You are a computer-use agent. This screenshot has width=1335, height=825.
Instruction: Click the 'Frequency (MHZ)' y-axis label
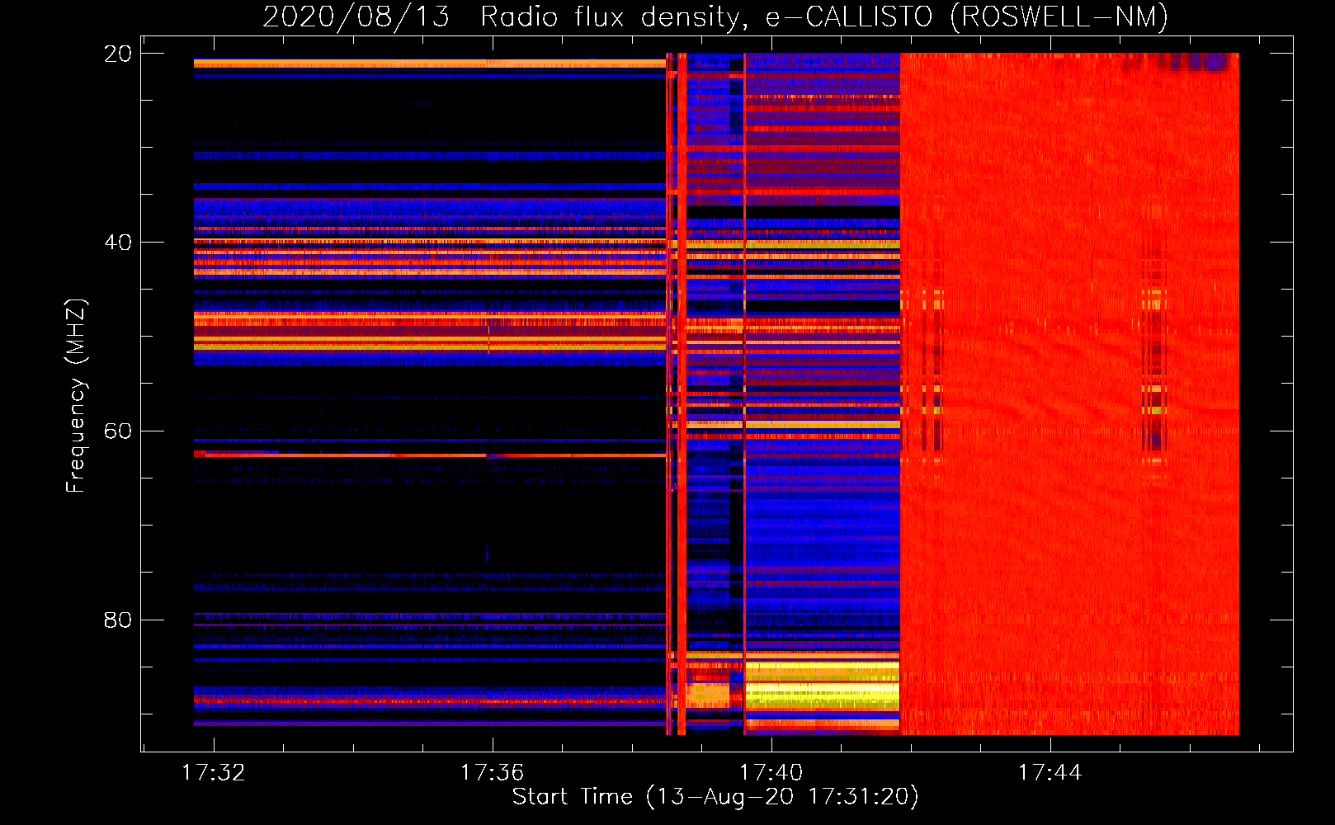point(76,396)
